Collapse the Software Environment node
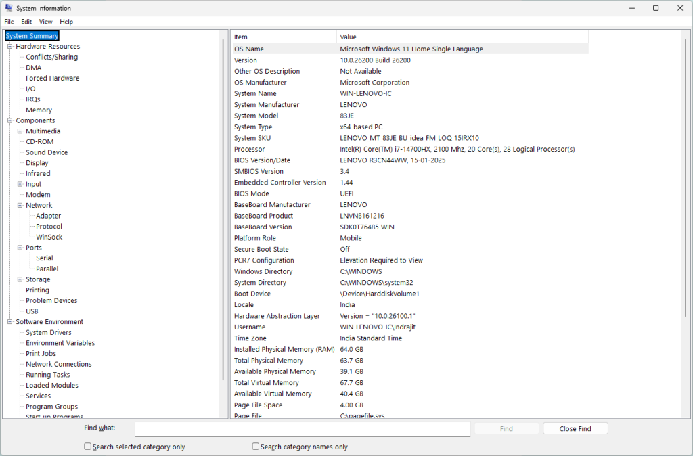 pos(9,322)
